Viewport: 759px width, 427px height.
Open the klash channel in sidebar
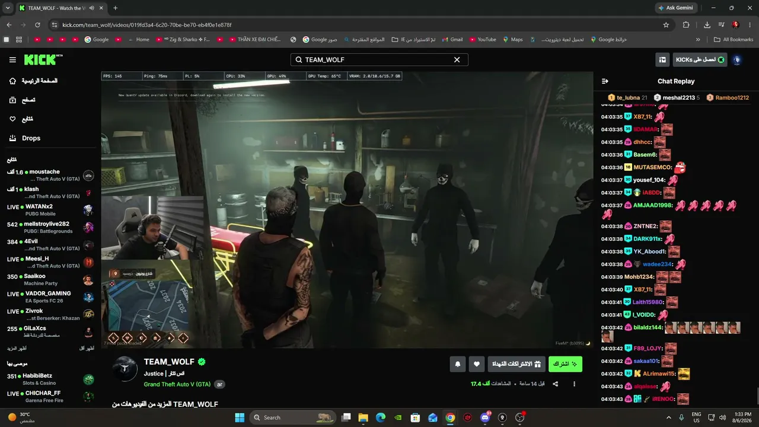click(x=50, y=193)
